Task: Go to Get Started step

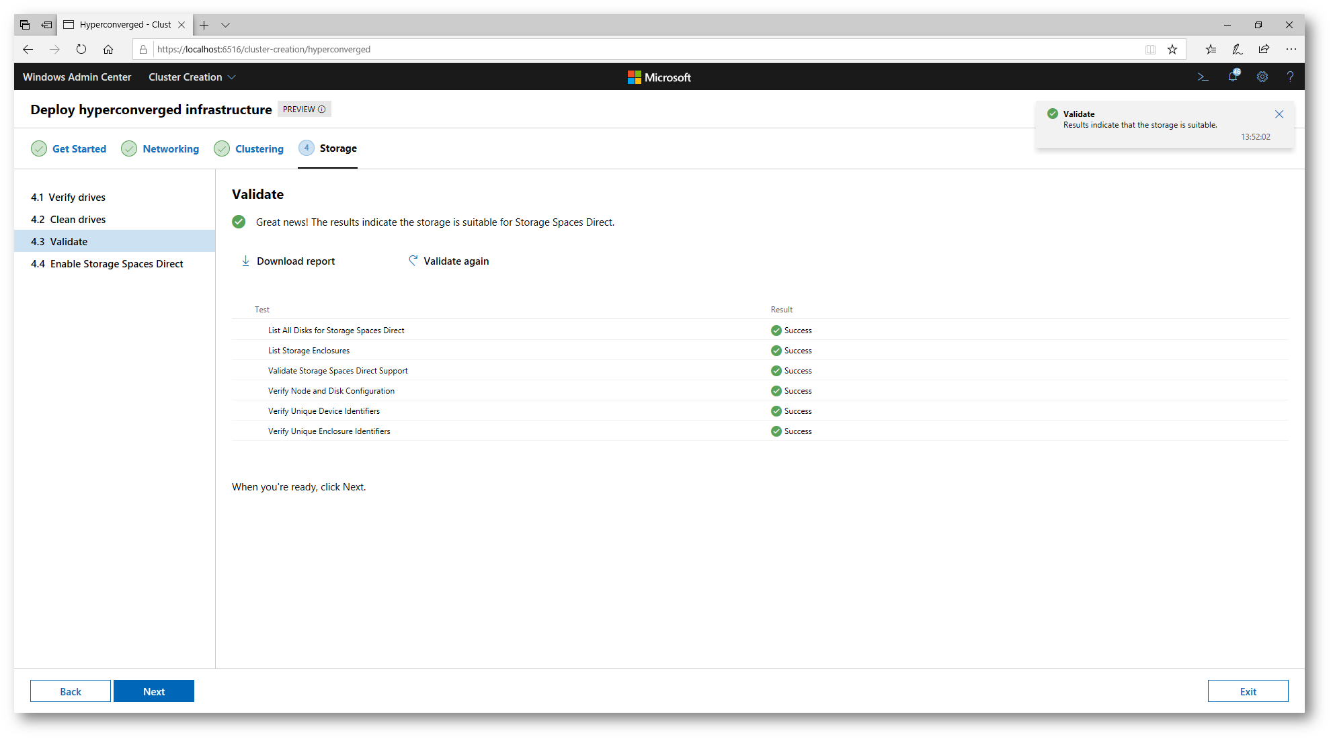Action: tap(69, 148)
